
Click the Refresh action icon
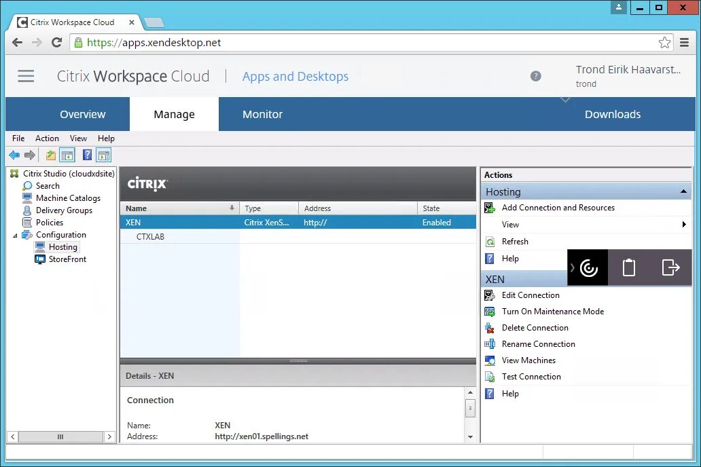490,242
